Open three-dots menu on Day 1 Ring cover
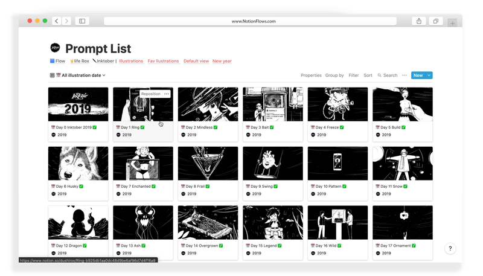The width and height of the screenshot is (483, 276). pos(167,94)
